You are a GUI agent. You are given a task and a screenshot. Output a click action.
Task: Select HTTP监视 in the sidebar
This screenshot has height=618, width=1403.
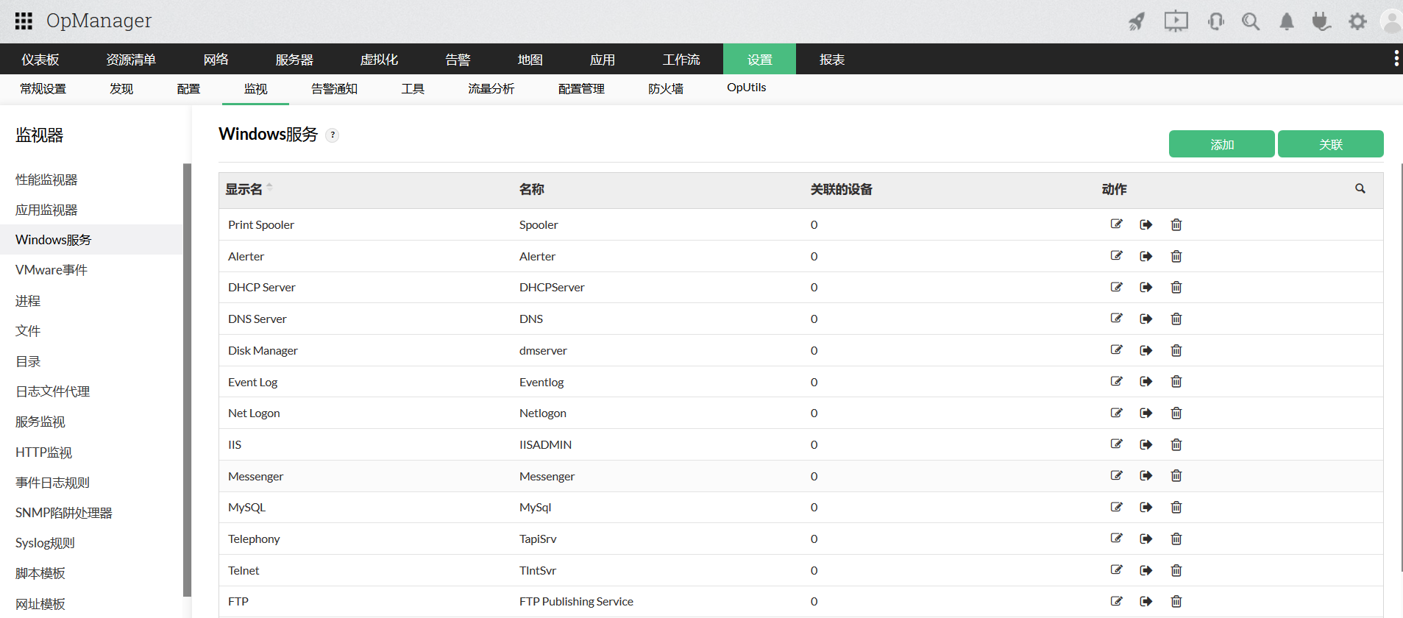pos(43,452)
